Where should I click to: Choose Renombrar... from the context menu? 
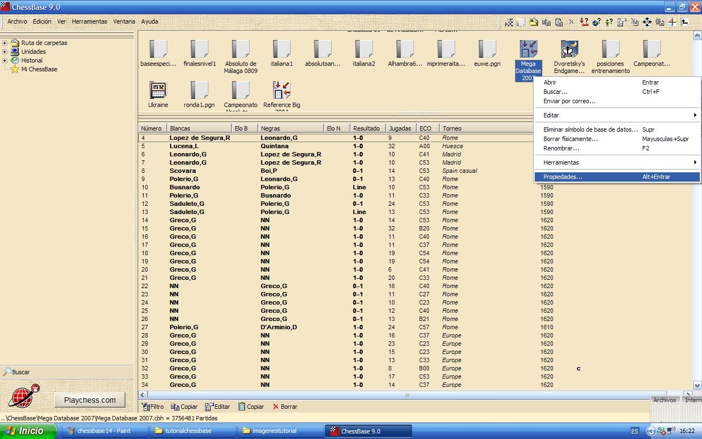(618, 148)
